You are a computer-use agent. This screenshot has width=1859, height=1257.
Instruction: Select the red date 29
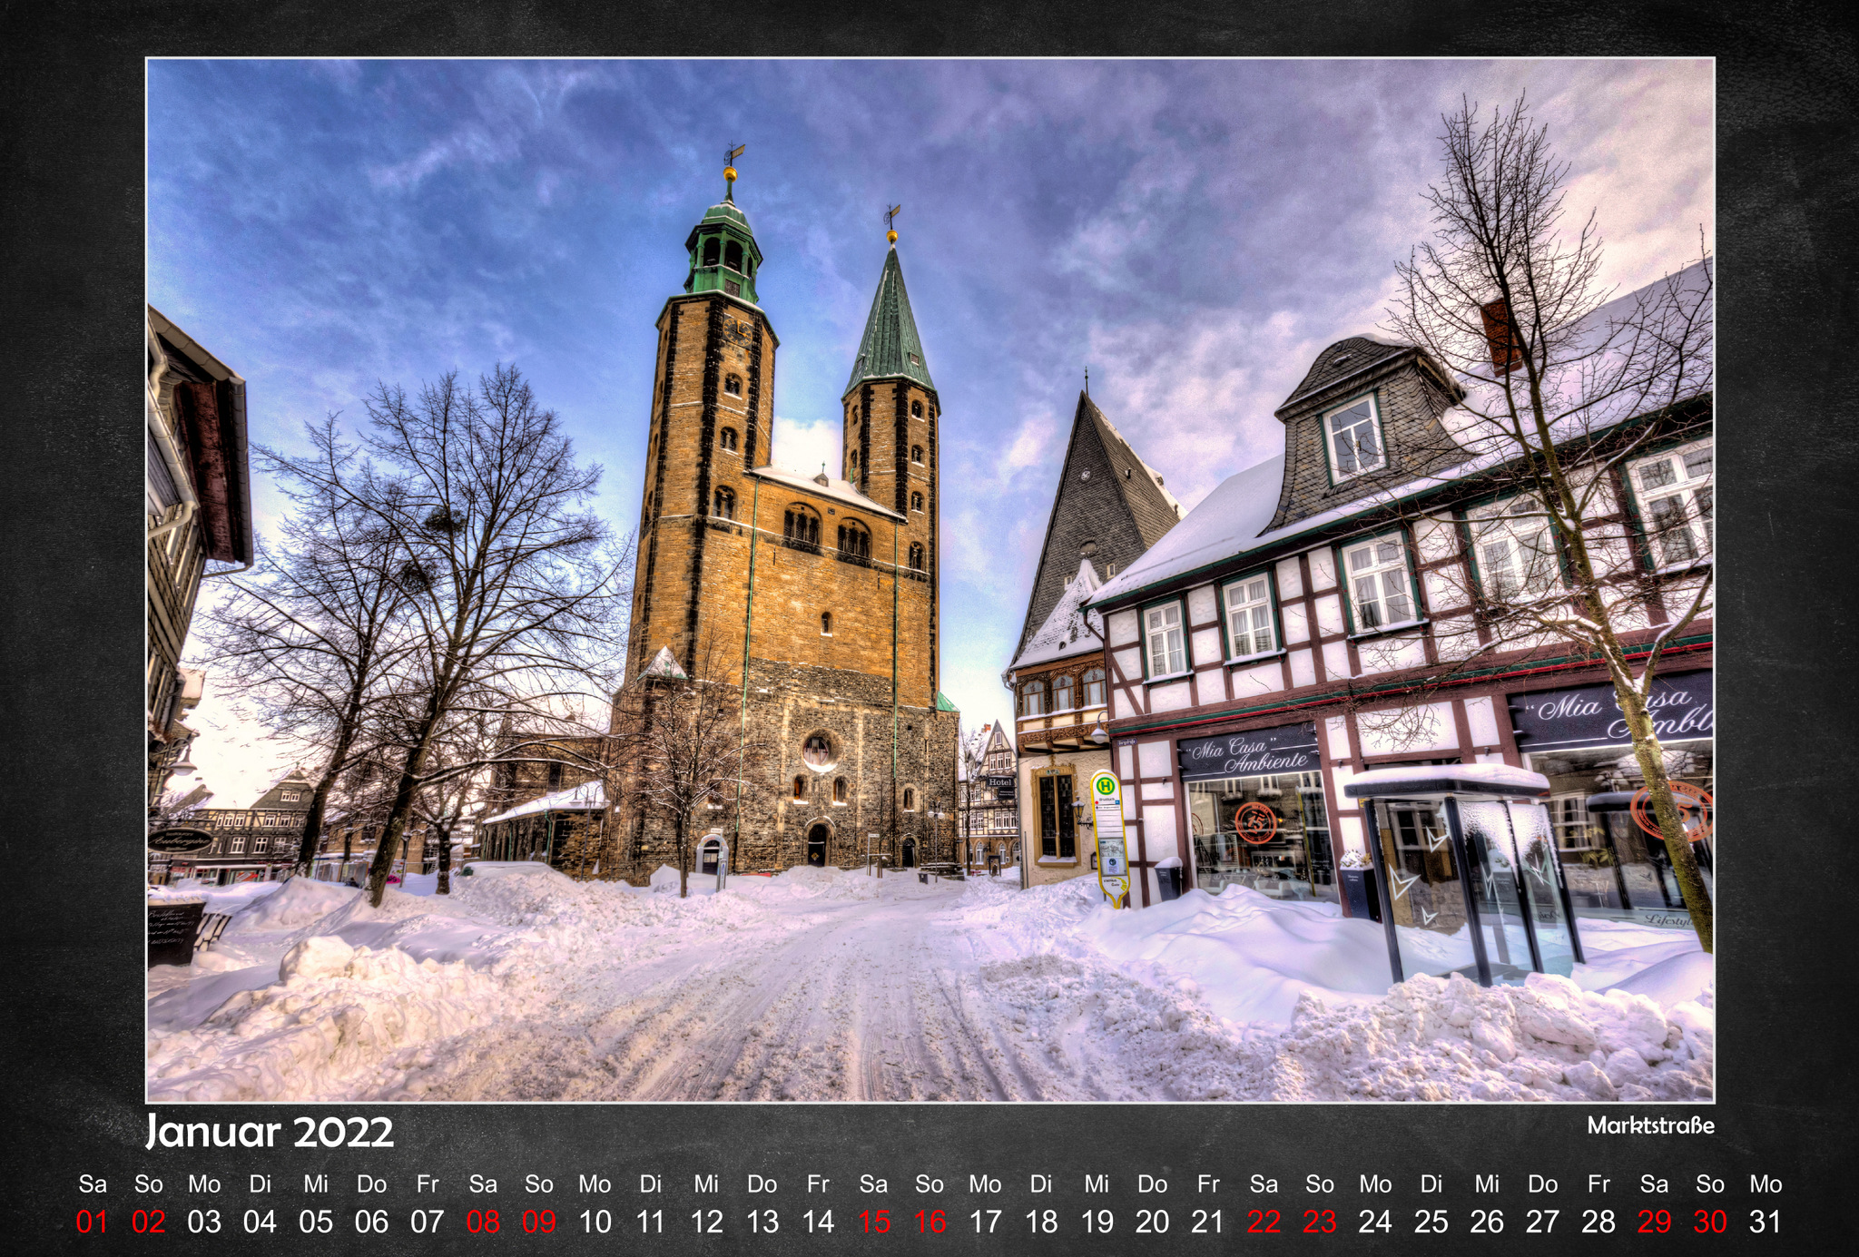[1654, 1223]
